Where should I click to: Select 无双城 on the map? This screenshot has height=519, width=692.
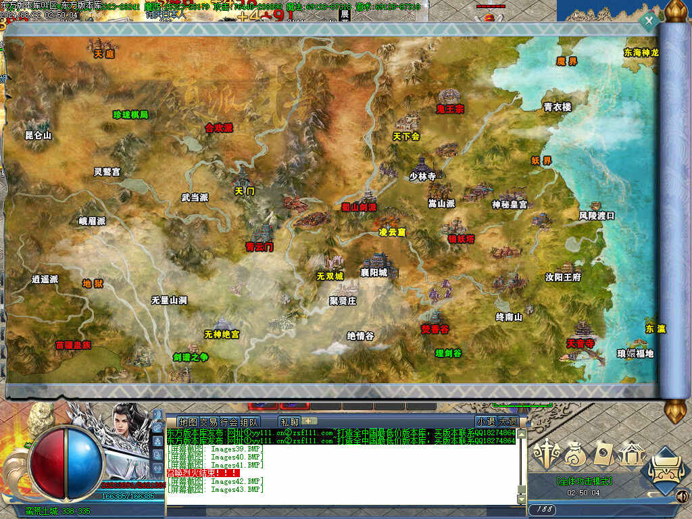click(x=330, y=276)
